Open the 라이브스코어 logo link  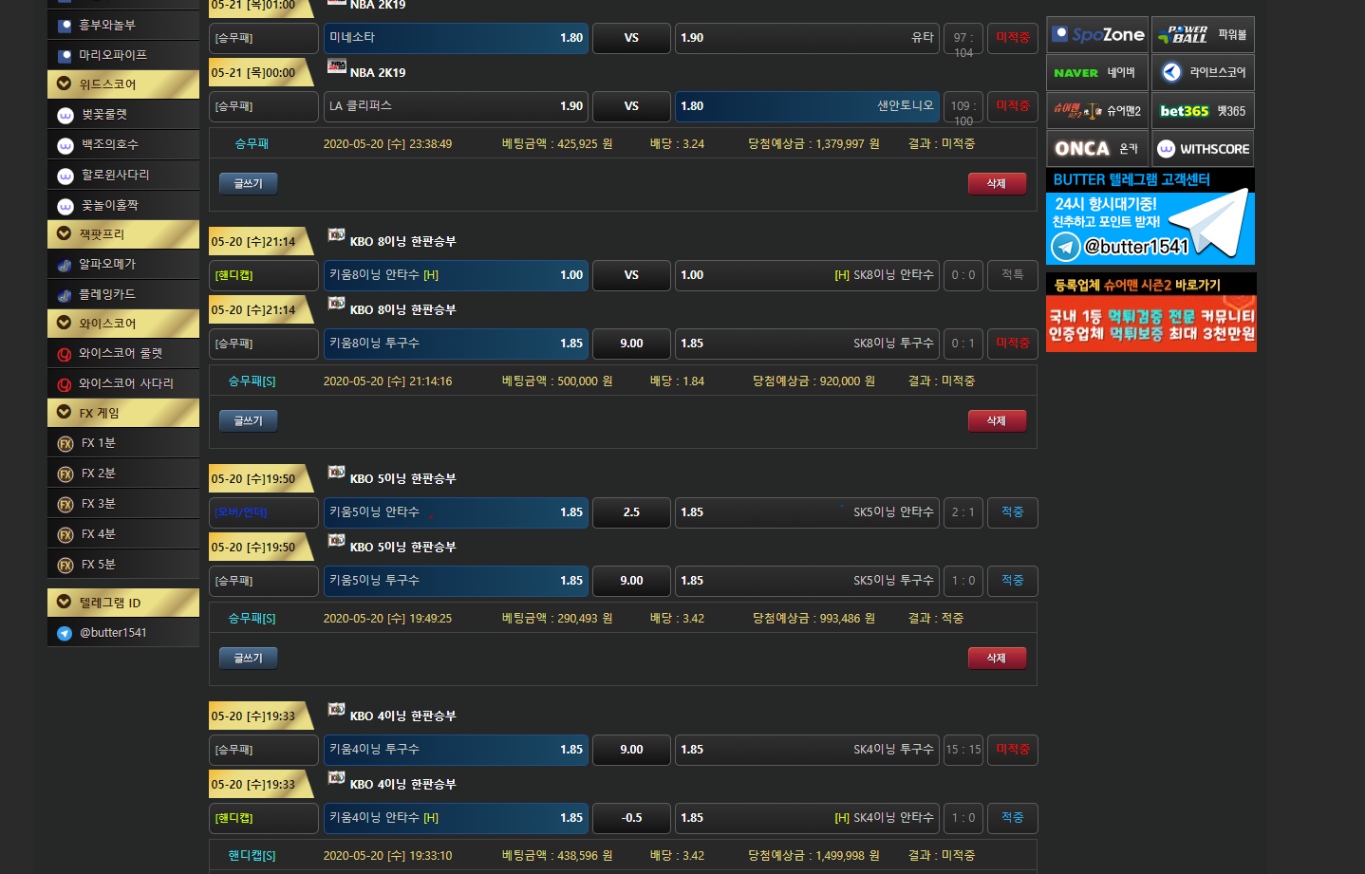coord(1203,73)
